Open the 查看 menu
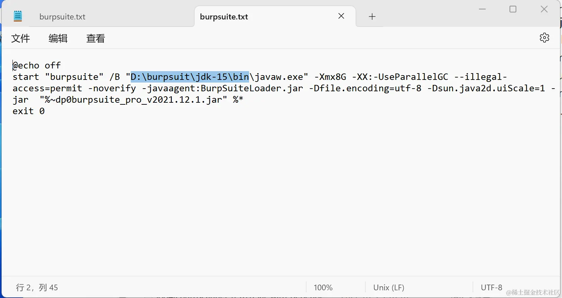 pos(95,38)
